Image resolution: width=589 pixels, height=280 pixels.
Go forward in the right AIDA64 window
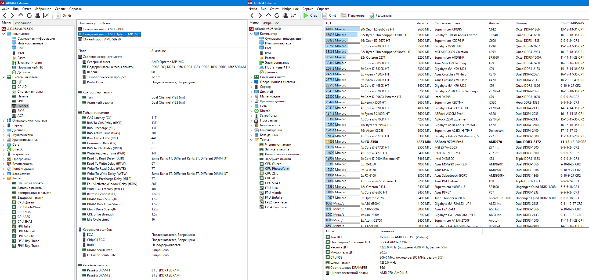click(x=260, y=16)
